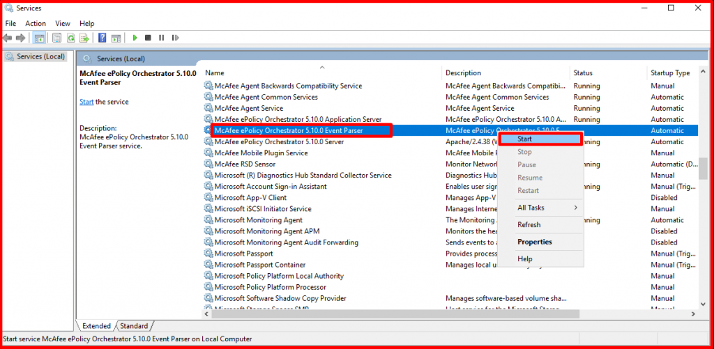Switch to the Extended tab
The image size is (714, 349).
(96, 326)
